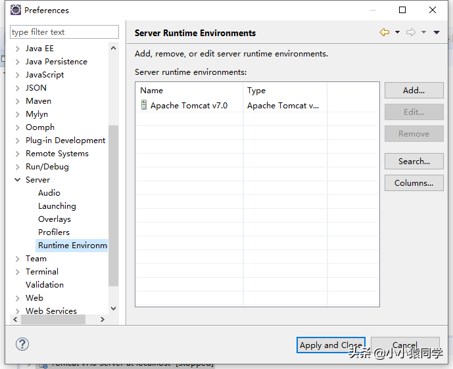
Task: Open Launching under Server
Action: pyautogui.click(x=57, y=206)
